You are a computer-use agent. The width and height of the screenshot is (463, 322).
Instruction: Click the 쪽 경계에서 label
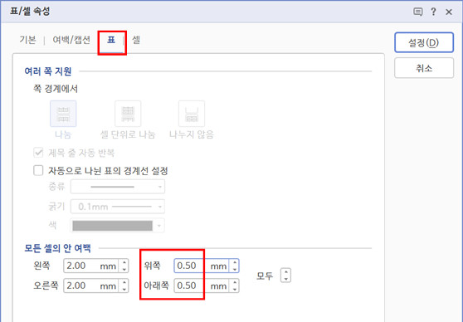click(x=56, y=89)
